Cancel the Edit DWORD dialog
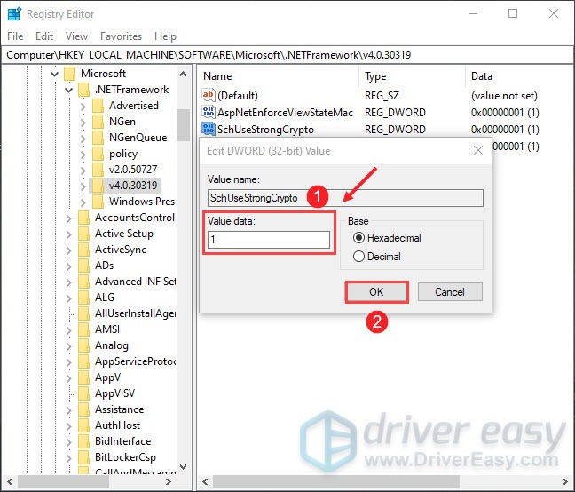 point(450,292)
